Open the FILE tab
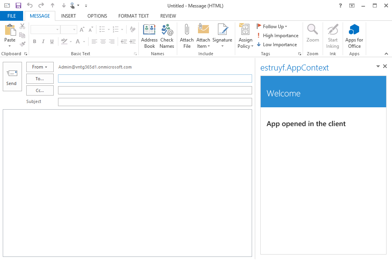 pyautogui.click(x=11, y=16)
